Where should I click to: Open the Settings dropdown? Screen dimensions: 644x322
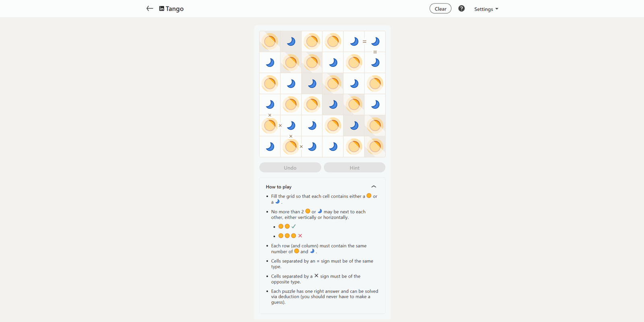(486, 9)
